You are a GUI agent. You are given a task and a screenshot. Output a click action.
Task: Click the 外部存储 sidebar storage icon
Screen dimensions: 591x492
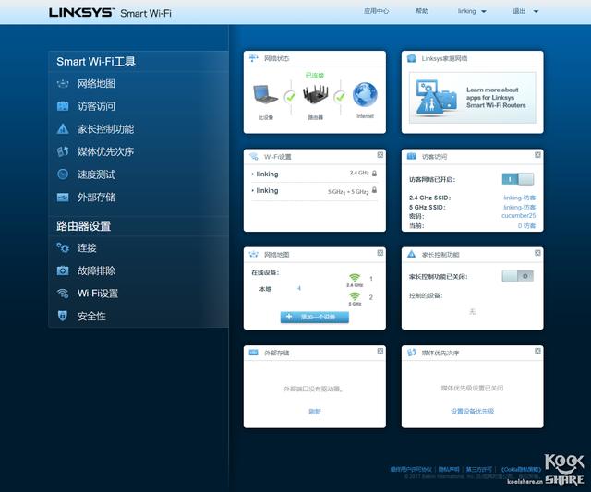pos(63,197)
